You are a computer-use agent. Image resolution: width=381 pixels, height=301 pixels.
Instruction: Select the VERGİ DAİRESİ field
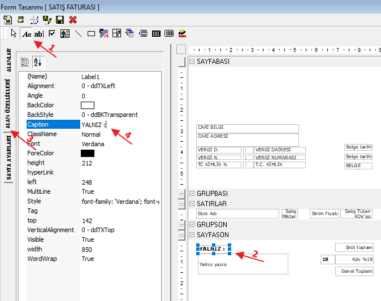pos(280,150)
